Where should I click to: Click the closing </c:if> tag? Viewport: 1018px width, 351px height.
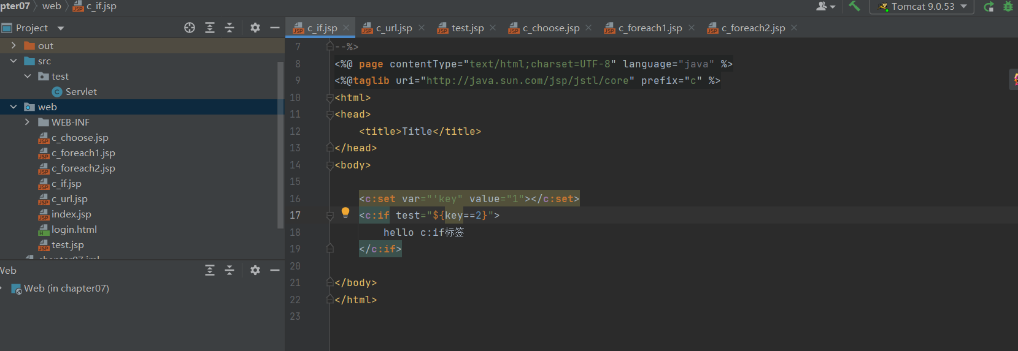point(380,249)
